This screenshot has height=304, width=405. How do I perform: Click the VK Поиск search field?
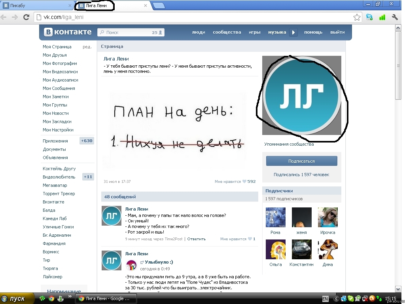(x=131, y=32)
